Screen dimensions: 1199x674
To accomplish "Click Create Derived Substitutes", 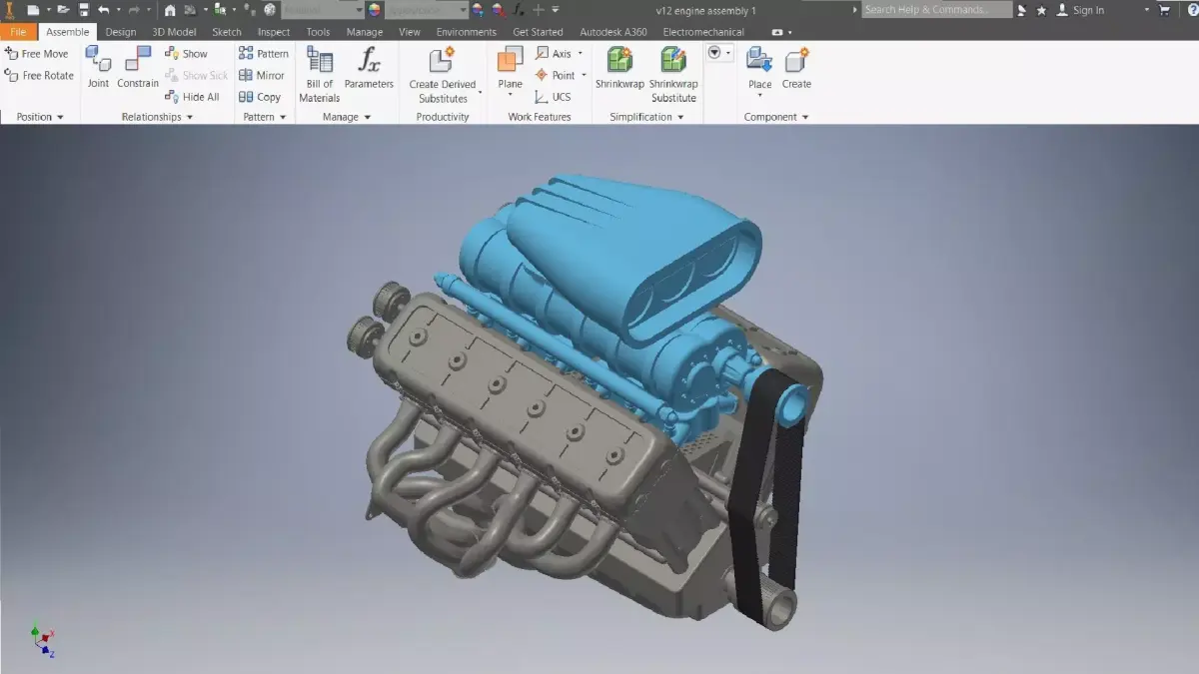I will click(x=444, y=75).
